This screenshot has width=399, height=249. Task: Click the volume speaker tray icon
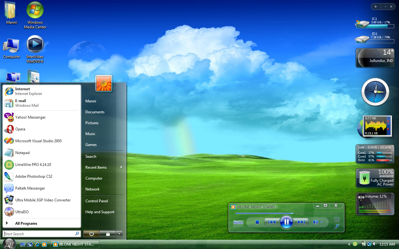point(374,244)
